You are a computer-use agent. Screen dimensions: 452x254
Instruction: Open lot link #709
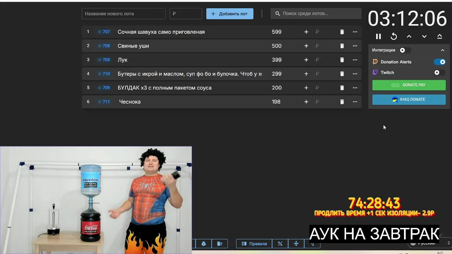[104, 88]
